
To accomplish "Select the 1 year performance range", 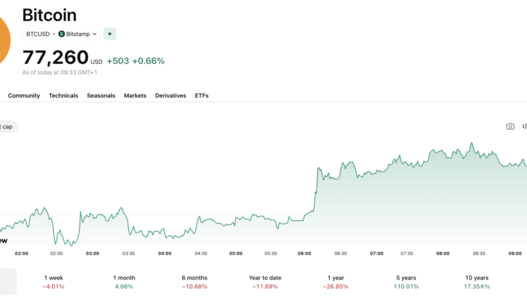I will point(335,282).
